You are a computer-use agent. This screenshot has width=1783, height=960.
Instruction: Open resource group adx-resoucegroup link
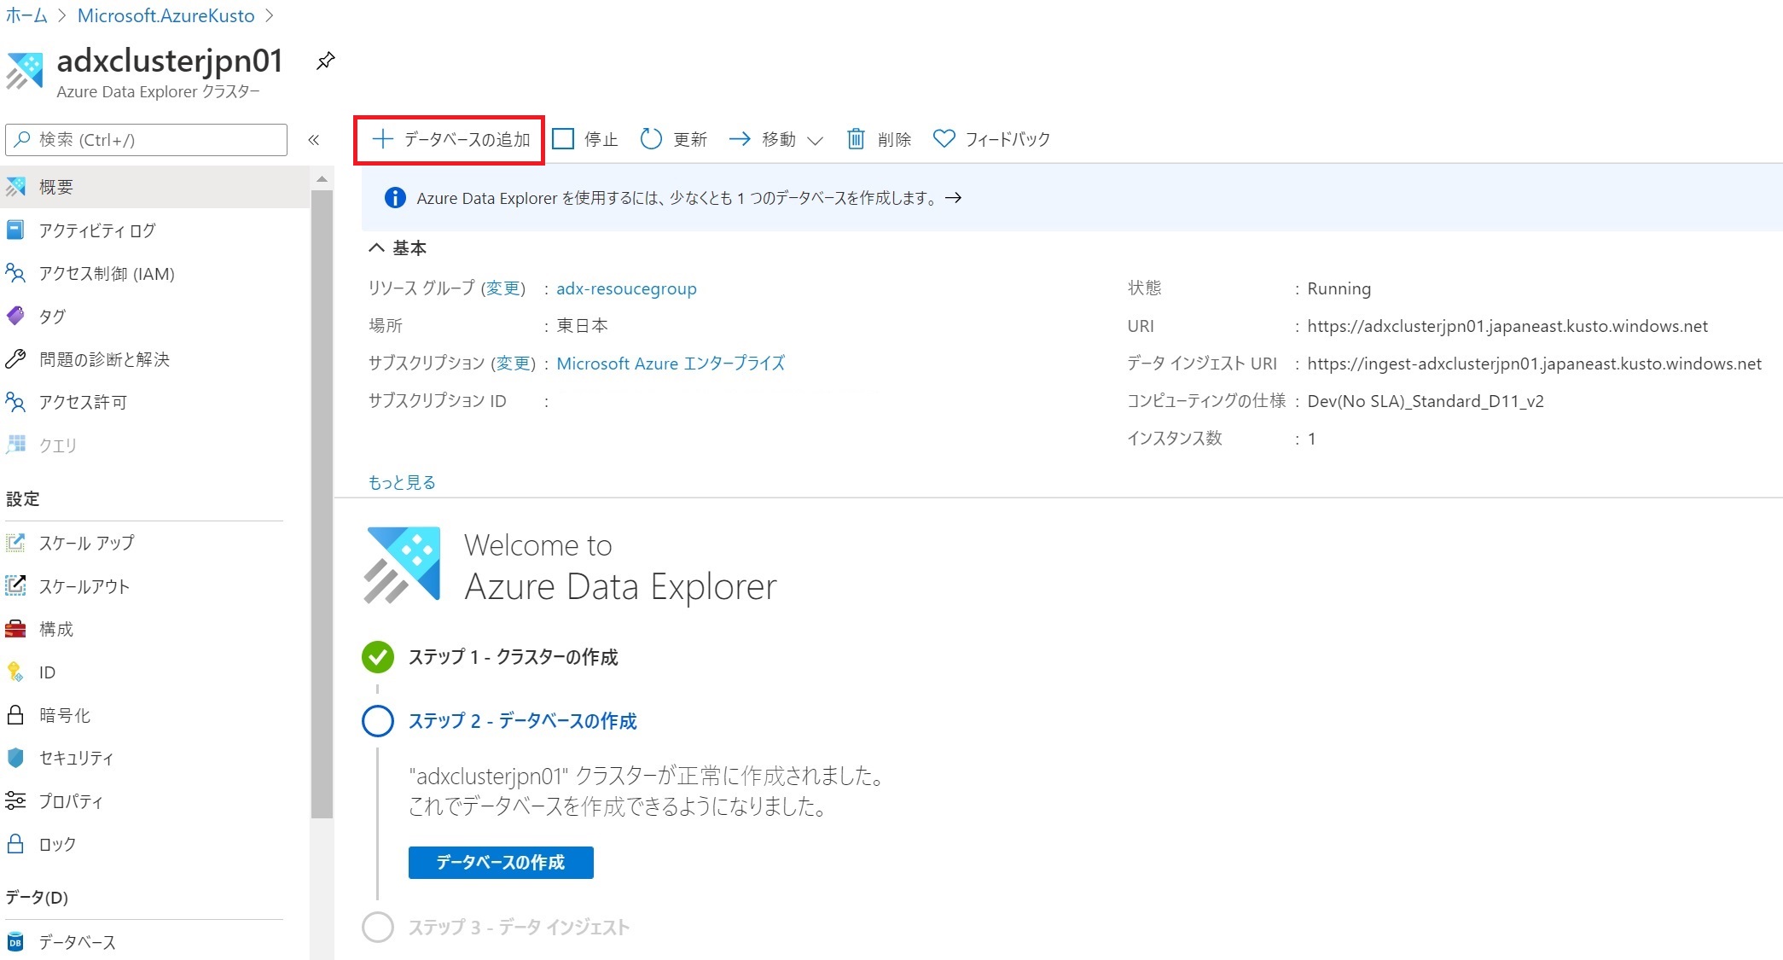pyautogui.click(x=626, y=288)
